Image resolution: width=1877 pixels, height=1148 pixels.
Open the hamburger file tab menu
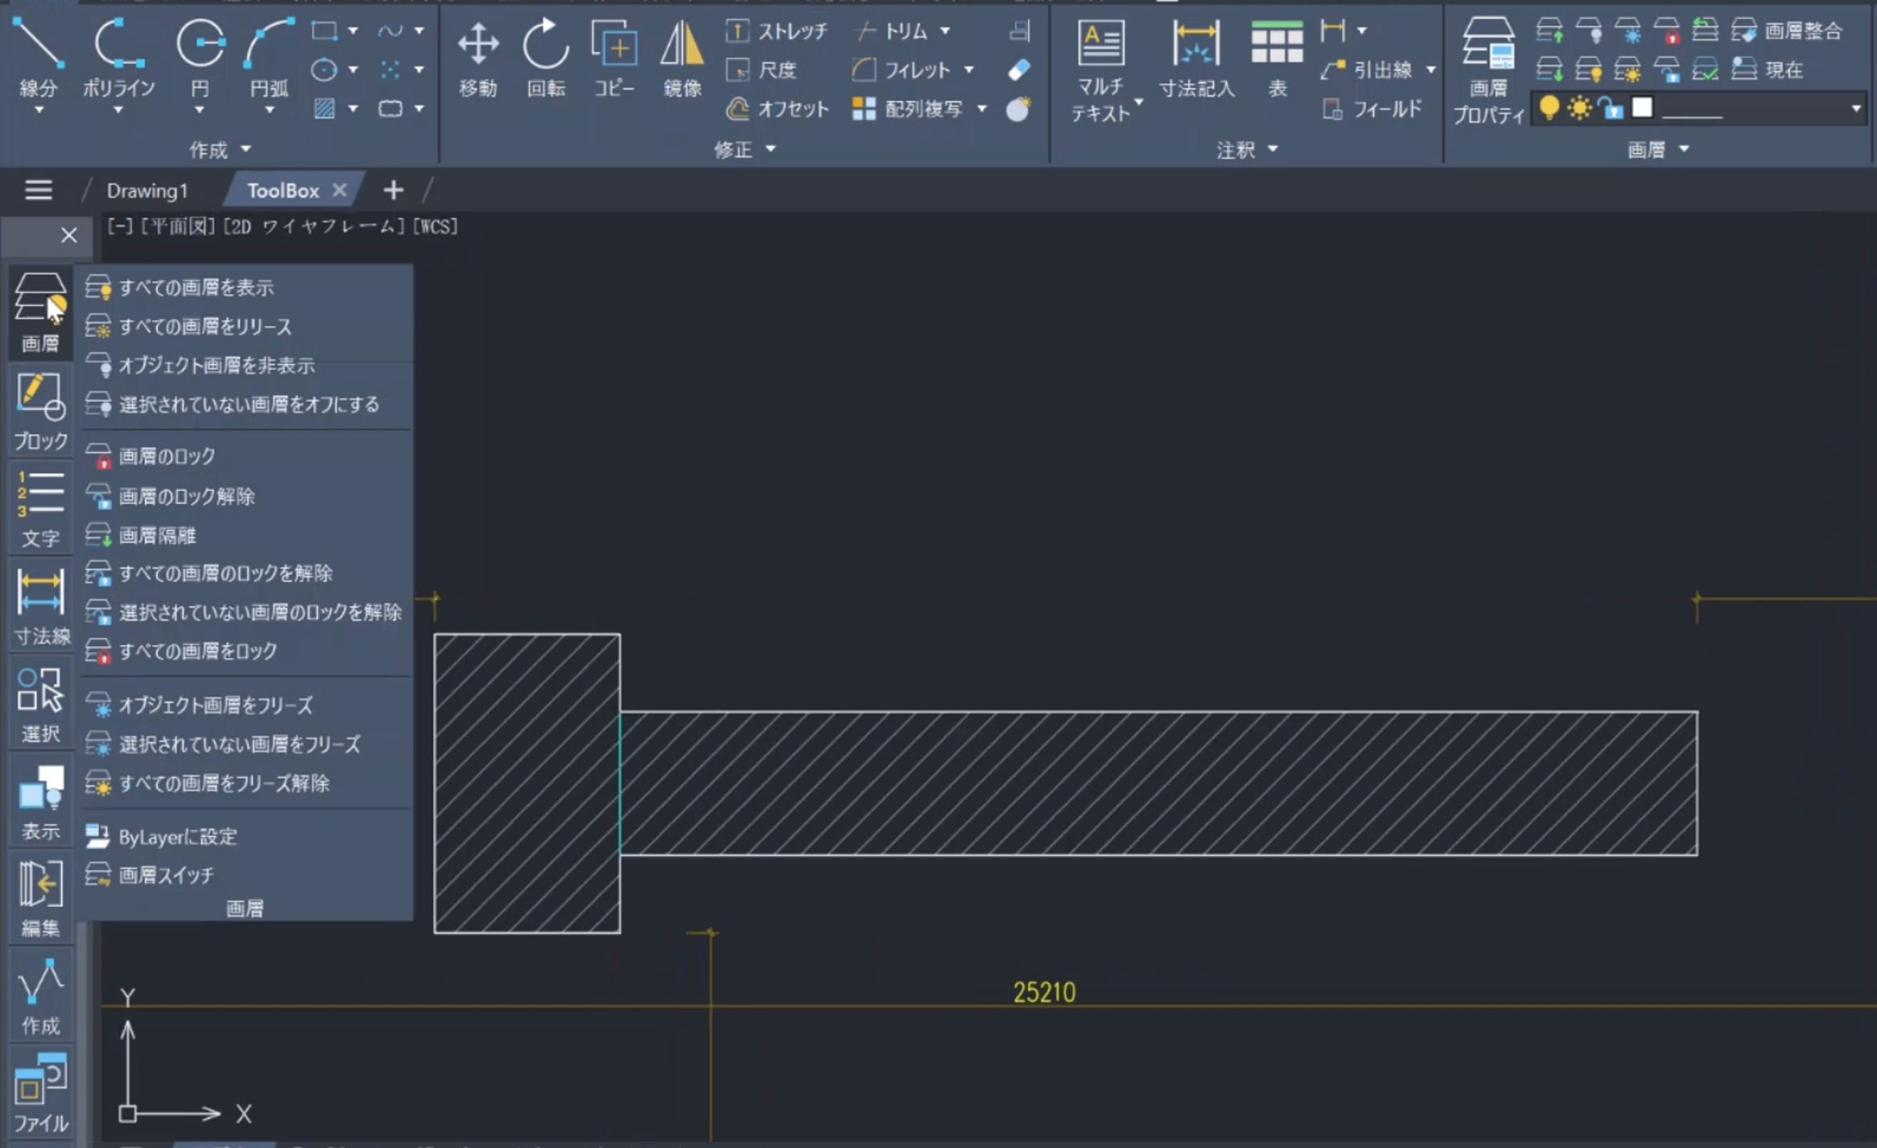[x=38, y=190]
